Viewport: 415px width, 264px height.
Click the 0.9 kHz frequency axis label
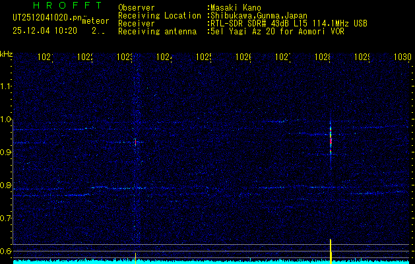(6, 152)
